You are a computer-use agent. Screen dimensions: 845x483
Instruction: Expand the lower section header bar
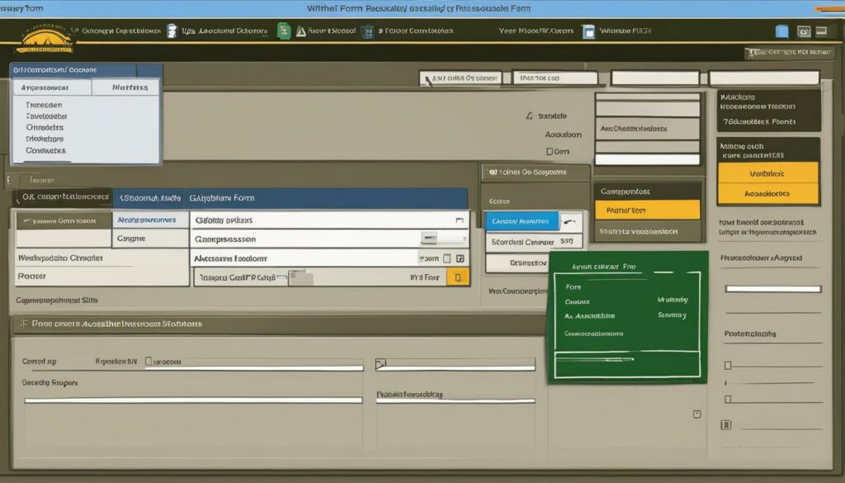279,324
